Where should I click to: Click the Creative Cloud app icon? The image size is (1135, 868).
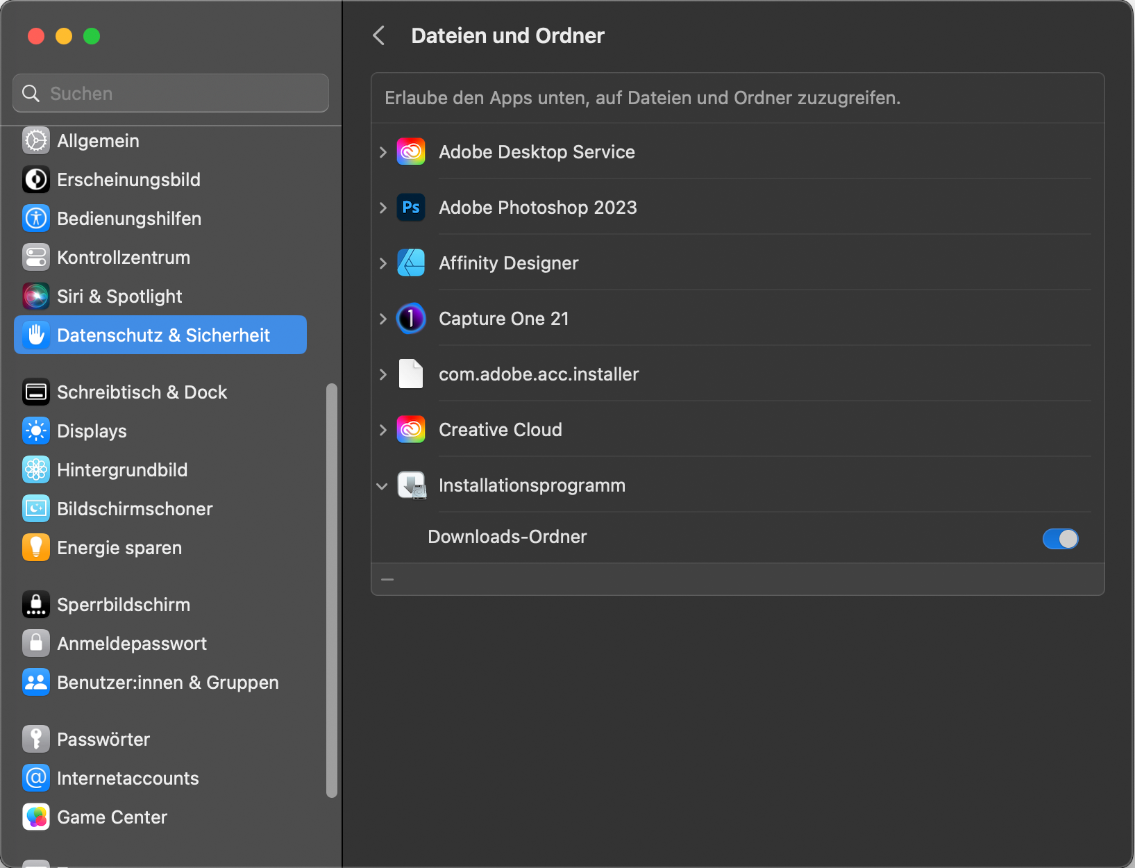411,430
